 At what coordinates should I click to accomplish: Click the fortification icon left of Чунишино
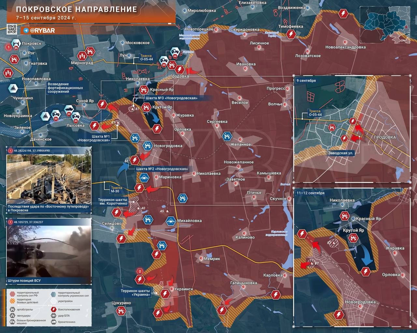(13, 88)
